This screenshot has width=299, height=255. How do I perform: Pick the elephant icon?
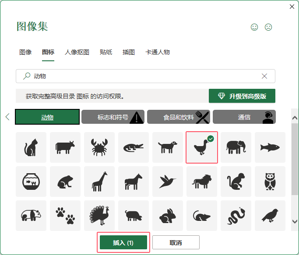coord(236,147)
